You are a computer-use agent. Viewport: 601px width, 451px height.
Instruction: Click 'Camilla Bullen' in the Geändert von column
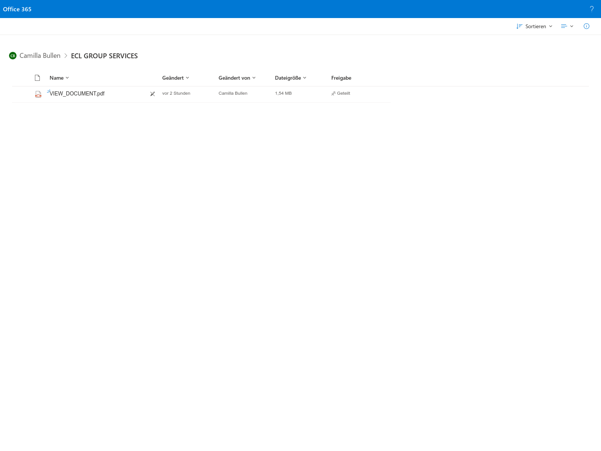[x=233, y=93]
